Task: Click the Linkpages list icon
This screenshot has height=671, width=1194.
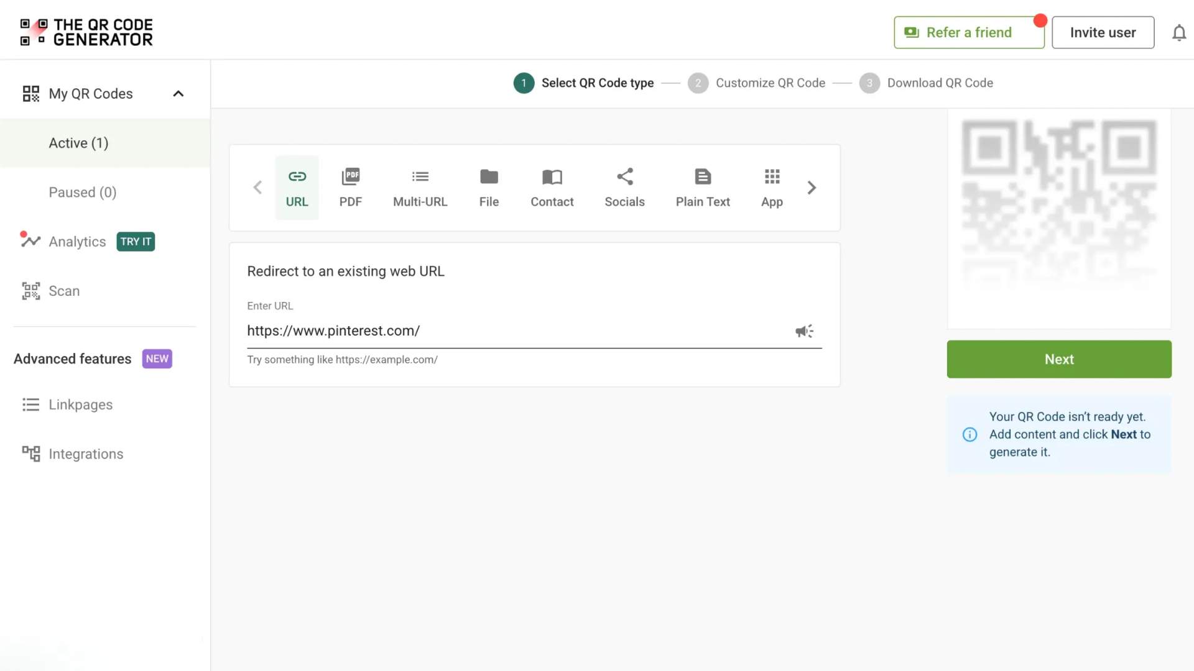Action: point(30,404)
